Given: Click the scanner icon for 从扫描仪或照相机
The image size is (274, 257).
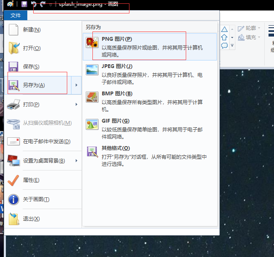Looking at the screenshot, I should 13,124.
